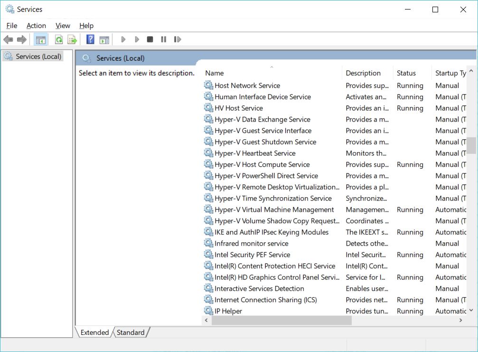Select Hyper-V Remote Desktop Virtualization service
The width and height of the screenshot is (478, 352).
[x=335, y=187]
